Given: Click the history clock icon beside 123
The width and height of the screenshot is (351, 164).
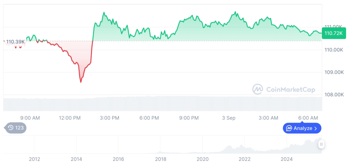Looking at the screenshot, I should coord(11,128).
